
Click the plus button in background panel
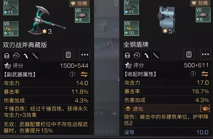114,113
